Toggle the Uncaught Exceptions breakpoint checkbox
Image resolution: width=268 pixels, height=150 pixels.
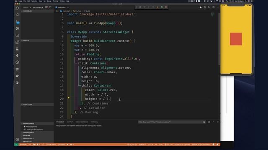24,130
